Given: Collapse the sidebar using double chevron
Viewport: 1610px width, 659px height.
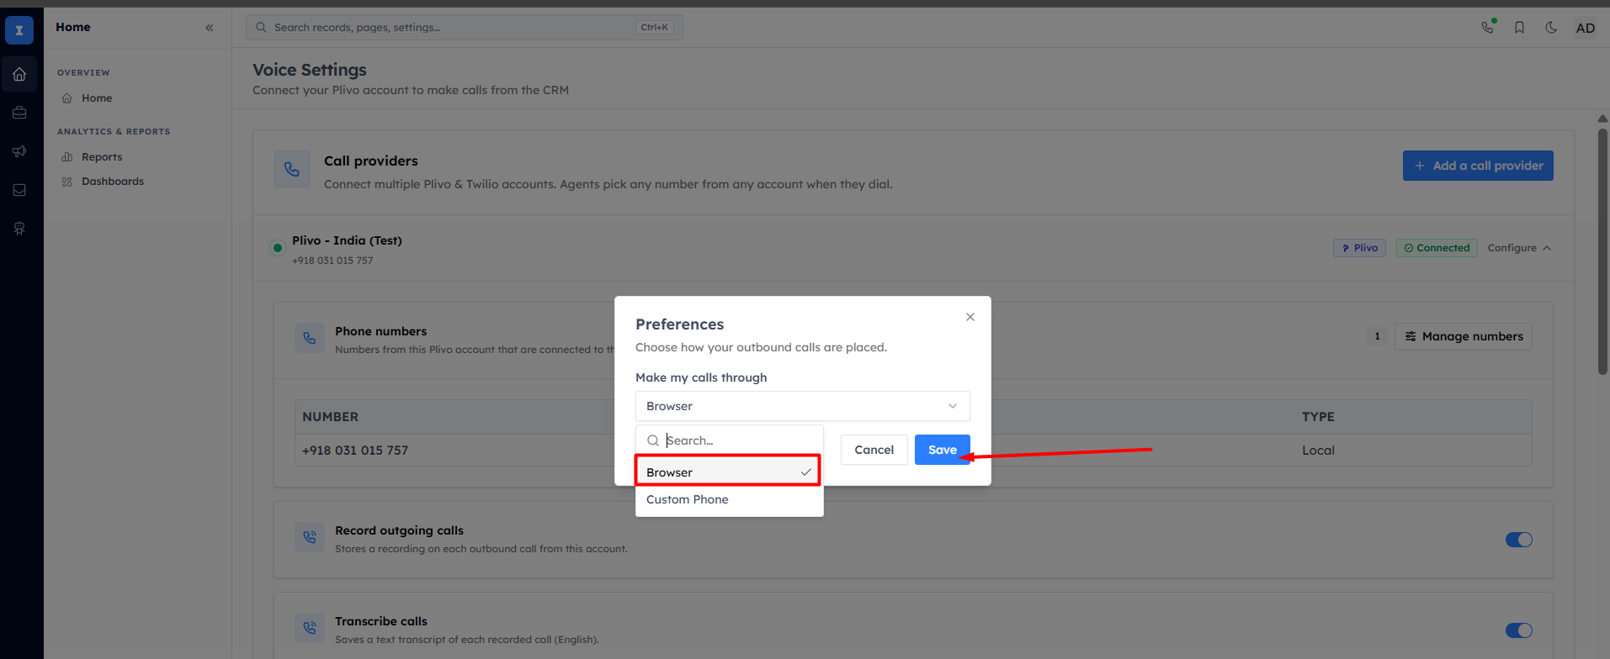Looking at the screenshot, I should click(x=210, y=28).
